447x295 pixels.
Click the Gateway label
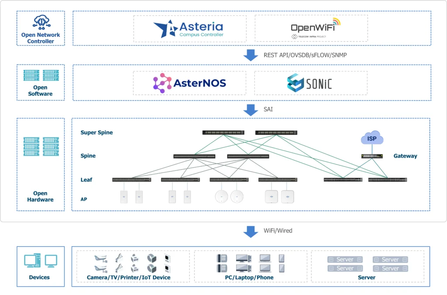click(405, 156)
